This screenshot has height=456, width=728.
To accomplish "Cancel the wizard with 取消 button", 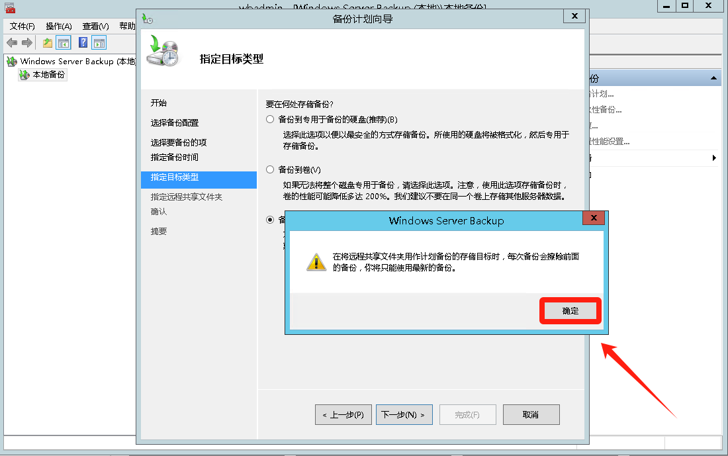I will tap(531, 415).
